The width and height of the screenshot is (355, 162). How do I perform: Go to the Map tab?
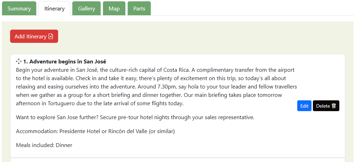coord(114,9)
